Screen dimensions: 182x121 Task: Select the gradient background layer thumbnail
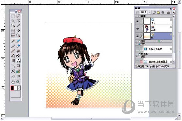147,36
